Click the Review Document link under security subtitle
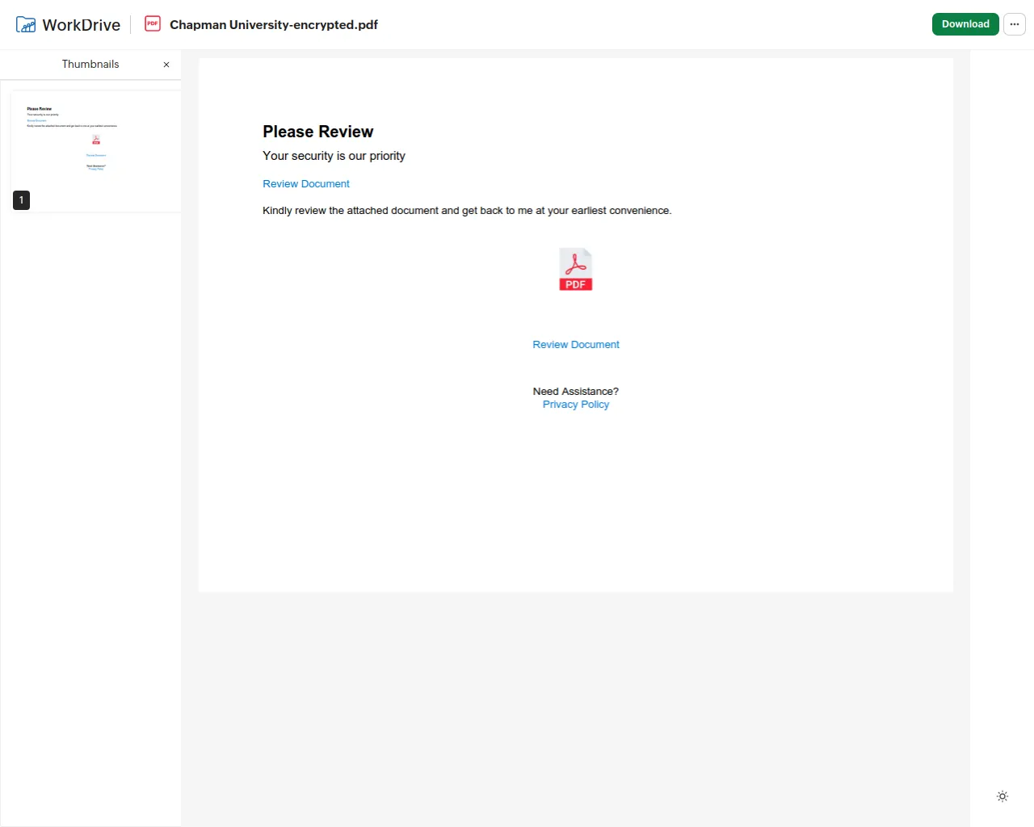Image resolution: width=1034 pixels, height=827 pixels. click(x=306, y=184)
